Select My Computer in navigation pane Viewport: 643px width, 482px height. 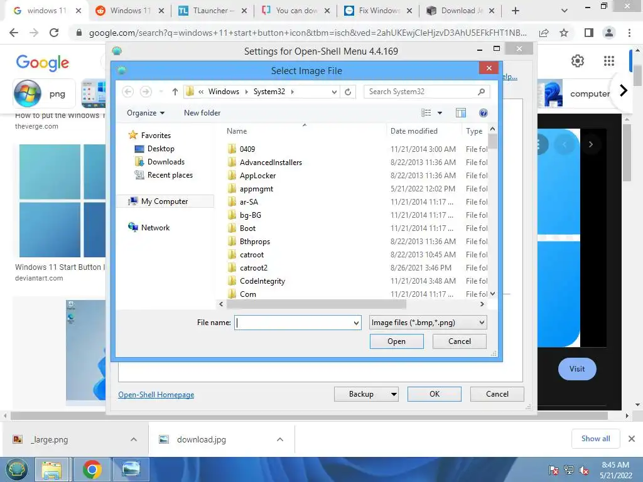click(165, 201)
